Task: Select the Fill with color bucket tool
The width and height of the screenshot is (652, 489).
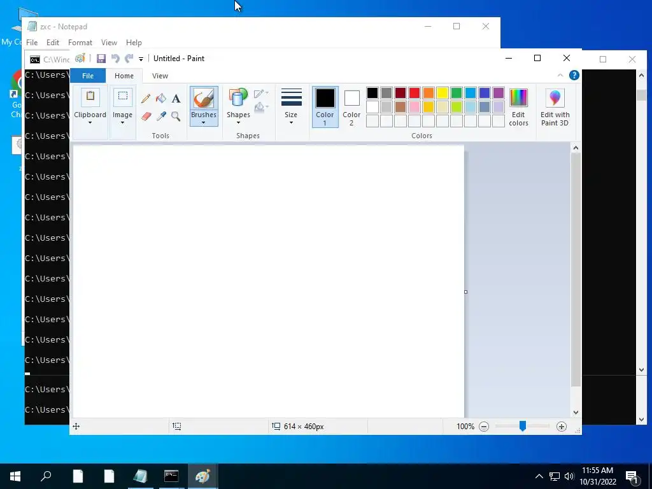Action: (161, 99)
